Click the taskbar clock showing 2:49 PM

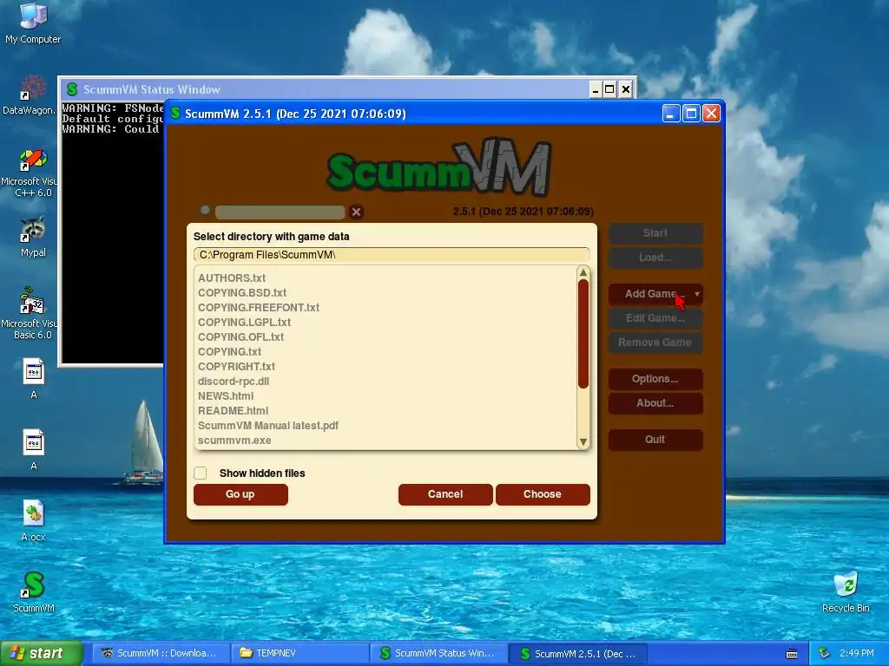pyautogui.click(x=857, y=653)
